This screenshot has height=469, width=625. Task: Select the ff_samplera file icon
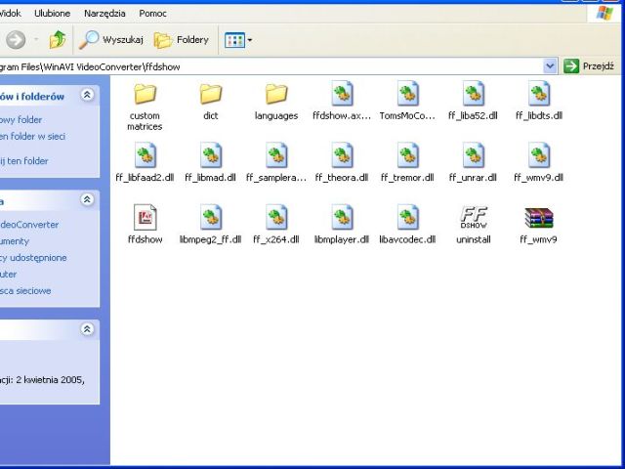276,155
